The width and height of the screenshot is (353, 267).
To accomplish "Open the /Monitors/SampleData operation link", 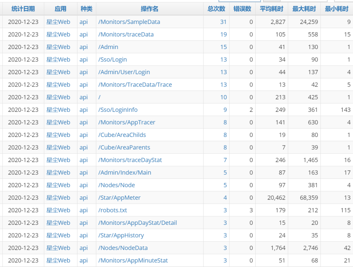I will (129, 22).
